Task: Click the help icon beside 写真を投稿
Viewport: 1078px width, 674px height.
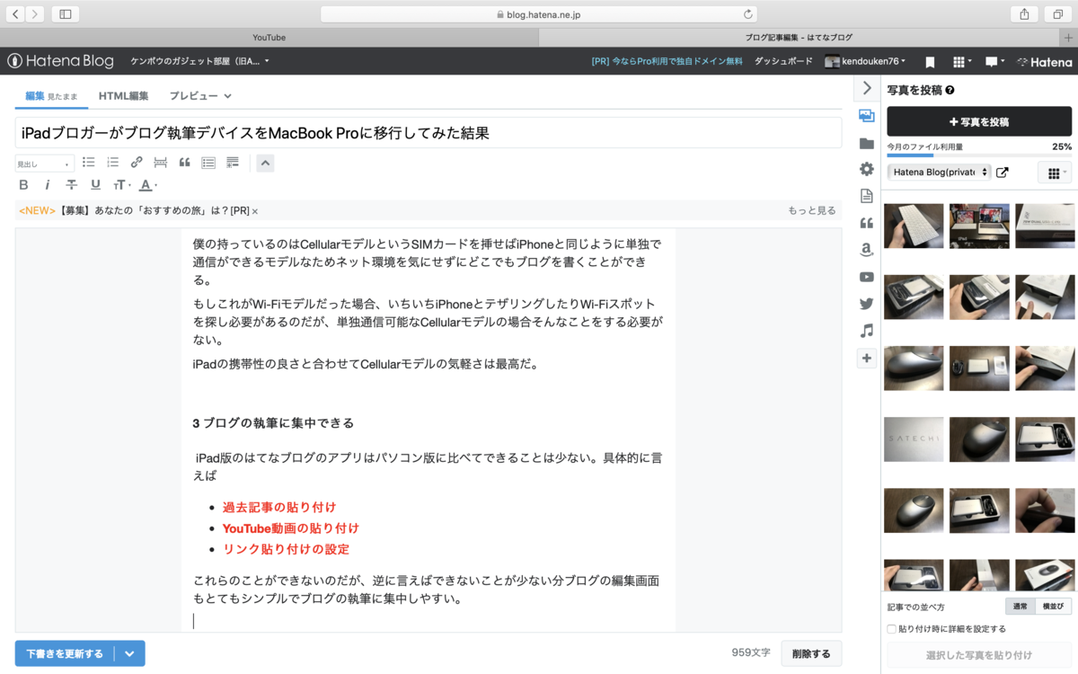Action: pyautogui.click(x=950, y=90)
